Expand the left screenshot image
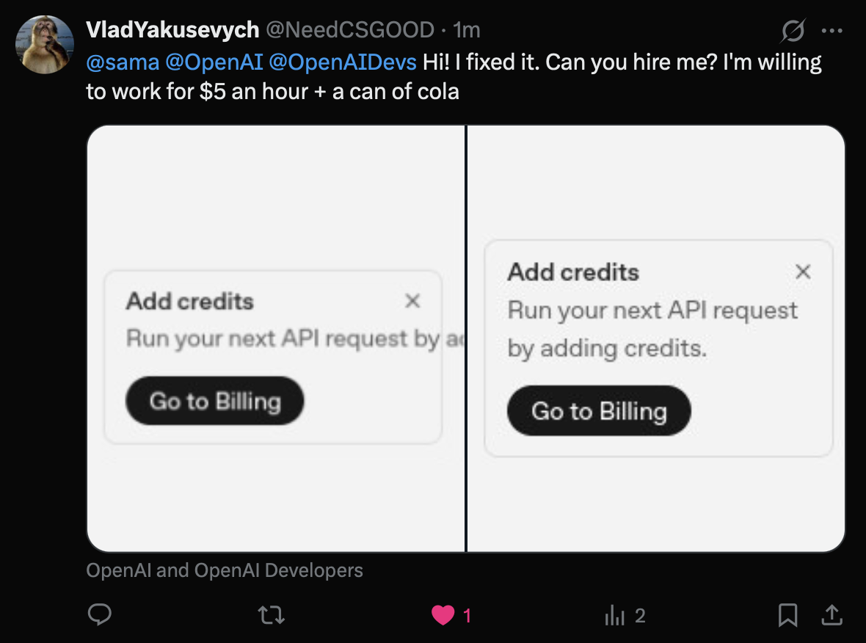Image resolution: width=866 pixels, height=643 pixels. 275,338
